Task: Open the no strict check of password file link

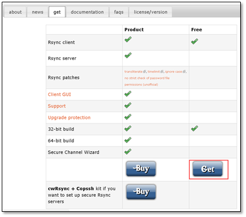Action: click(x=147, y=81)
